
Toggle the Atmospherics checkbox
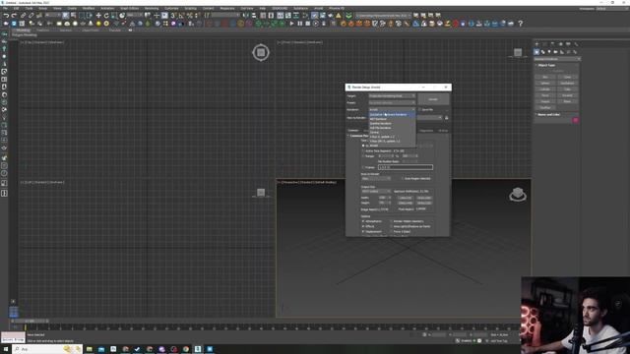(363, 221)
